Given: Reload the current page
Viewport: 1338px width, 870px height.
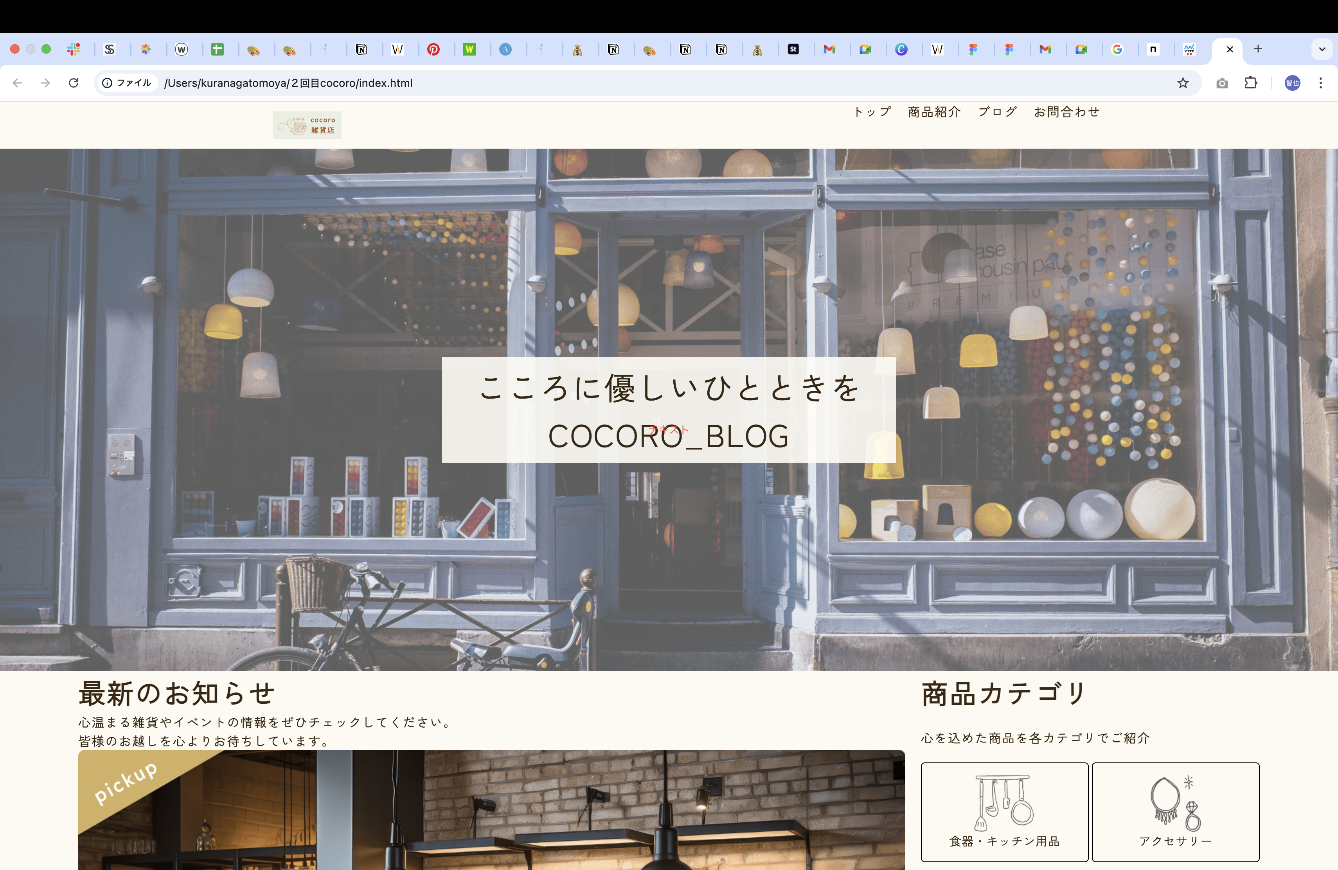Looking at the screenshot, I should 74,83.
